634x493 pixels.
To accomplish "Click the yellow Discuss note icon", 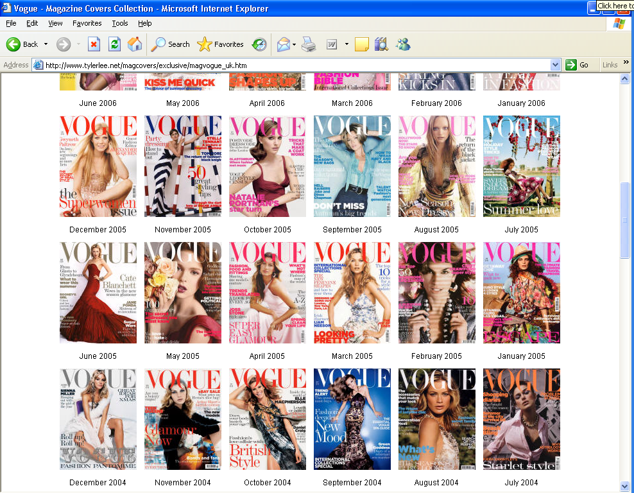I will click(361, 44).
